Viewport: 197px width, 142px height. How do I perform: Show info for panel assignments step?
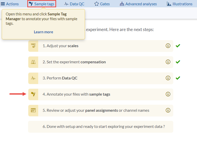[168, 110]
